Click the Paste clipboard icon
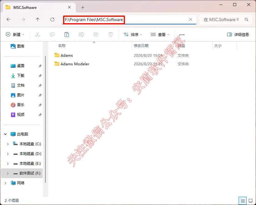 click(x=67, y=34)
